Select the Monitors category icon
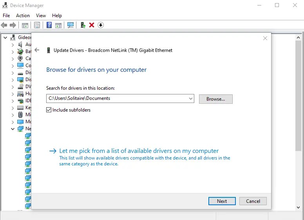Screen dimensions: 304x220 pyautogui.click(x=20, y=122)
